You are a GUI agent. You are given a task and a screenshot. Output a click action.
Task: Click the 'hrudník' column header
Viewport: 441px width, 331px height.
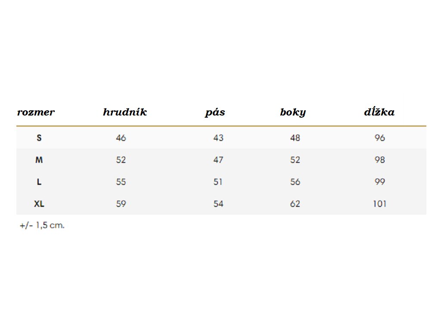pos(125,112)
